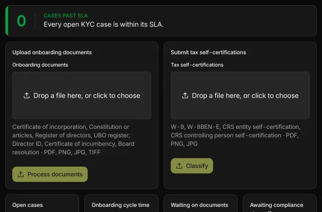The image size is (322, 212).
Task: Click the upload icon in onboarding drop zone
Action: coord(27,96)
